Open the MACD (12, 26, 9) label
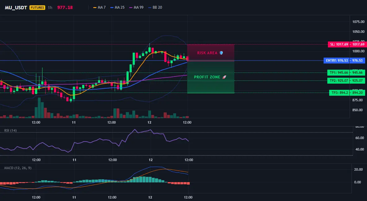The width and height of the screenshot is (367, 201). 18,168
